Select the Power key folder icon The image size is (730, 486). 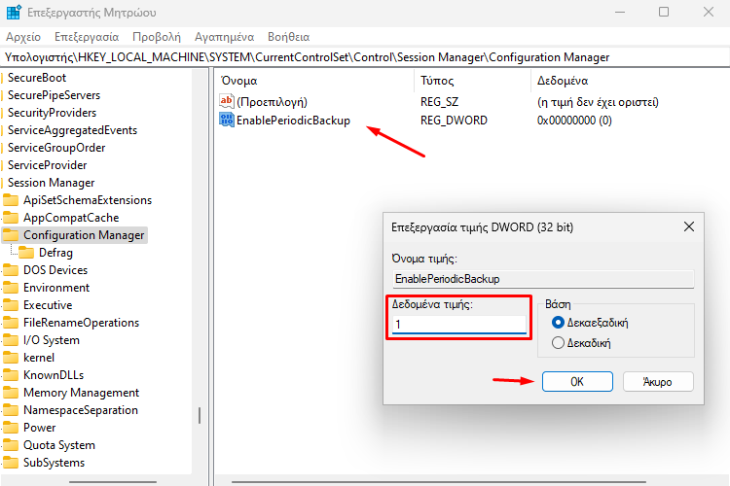click(11, 428)
